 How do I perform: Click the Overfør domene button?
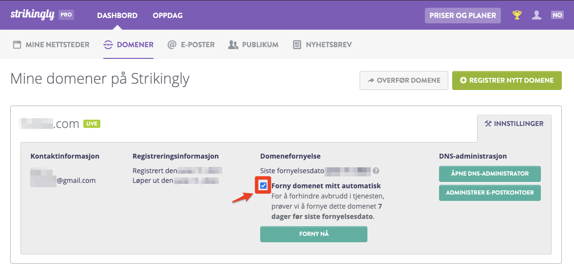(404, 80)
